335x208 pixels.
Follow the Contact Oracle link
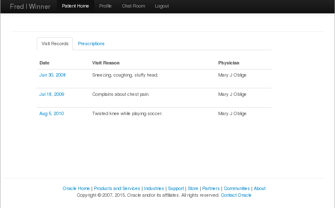click(x=236, y=195)
